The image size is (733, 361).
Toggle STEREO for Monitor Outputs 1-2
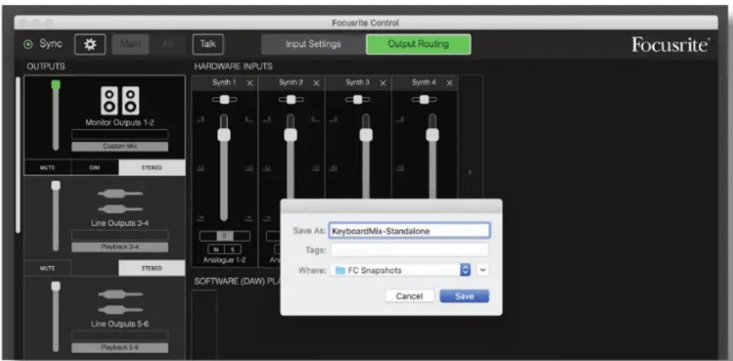152,168
